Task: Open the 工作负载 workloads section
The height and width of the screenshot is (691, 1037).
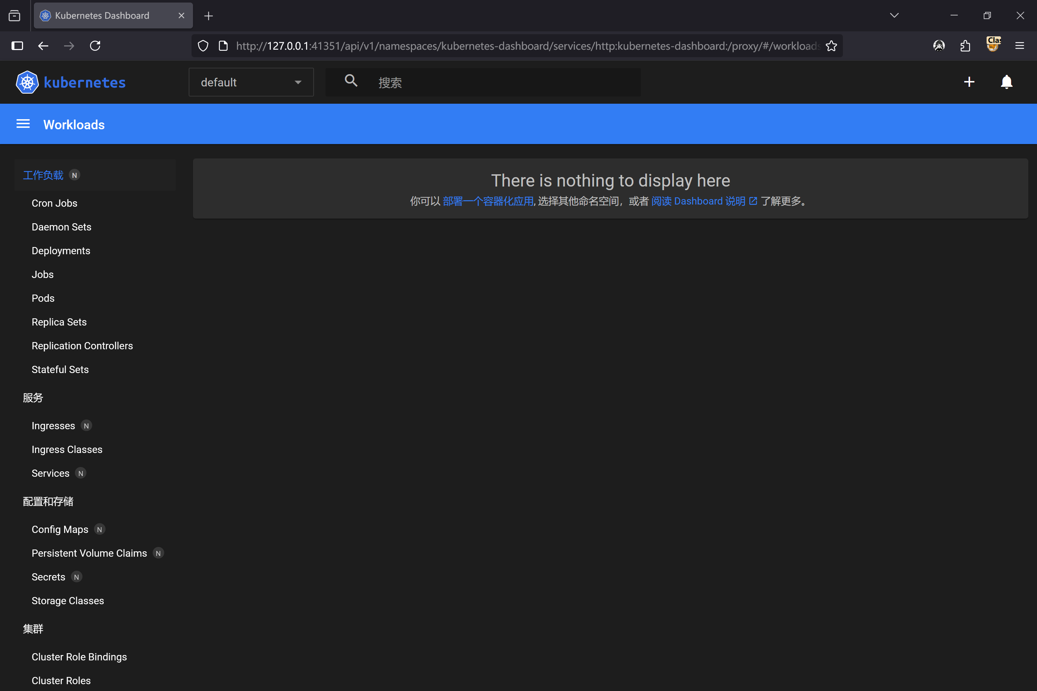Action: pyautogui.click(x=43, y=175)
